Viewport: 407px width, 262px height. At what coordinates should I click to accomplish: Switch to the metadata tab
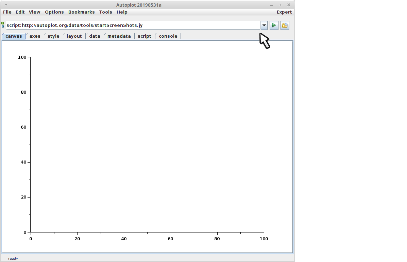(x=119, y=36)
